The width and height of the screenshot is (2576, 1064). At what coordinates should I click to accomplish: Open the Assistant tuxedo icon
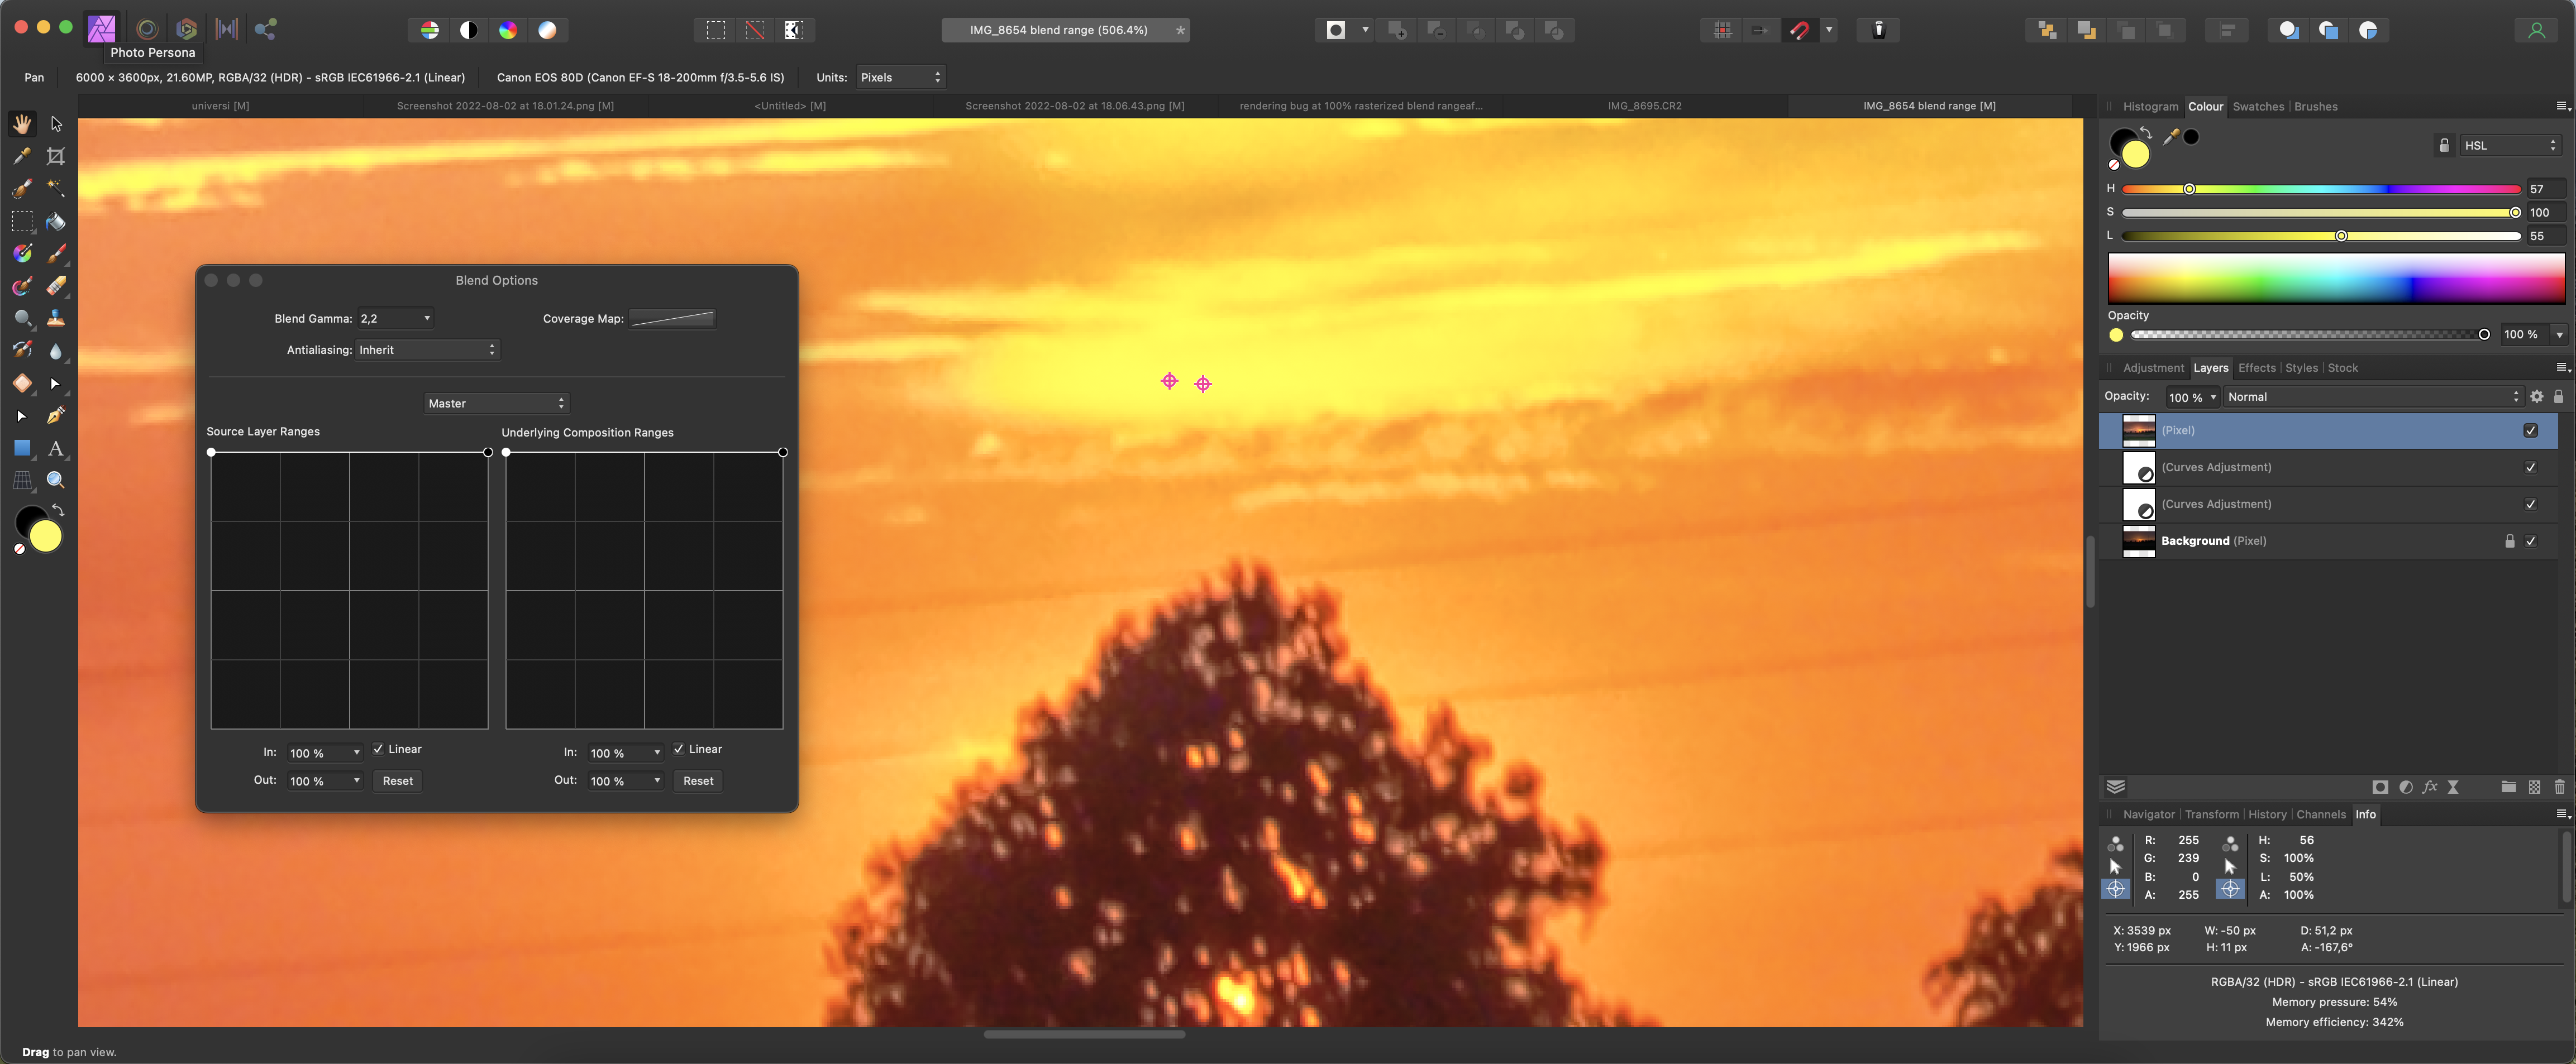[1878, 30]
